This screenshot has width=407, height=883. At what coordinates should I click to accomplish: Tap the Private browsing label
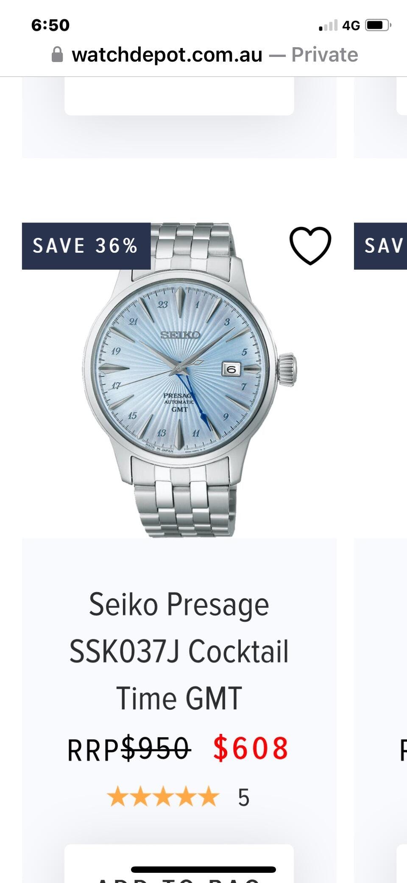pos(325,55)
